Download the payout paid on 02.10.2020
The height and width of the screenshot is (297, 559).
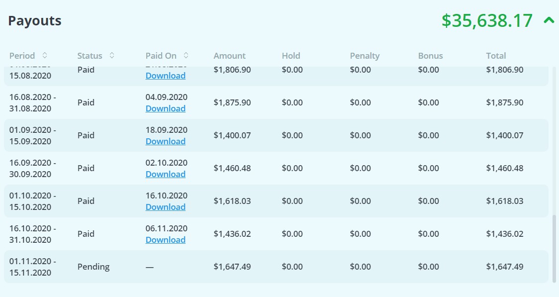166,174
